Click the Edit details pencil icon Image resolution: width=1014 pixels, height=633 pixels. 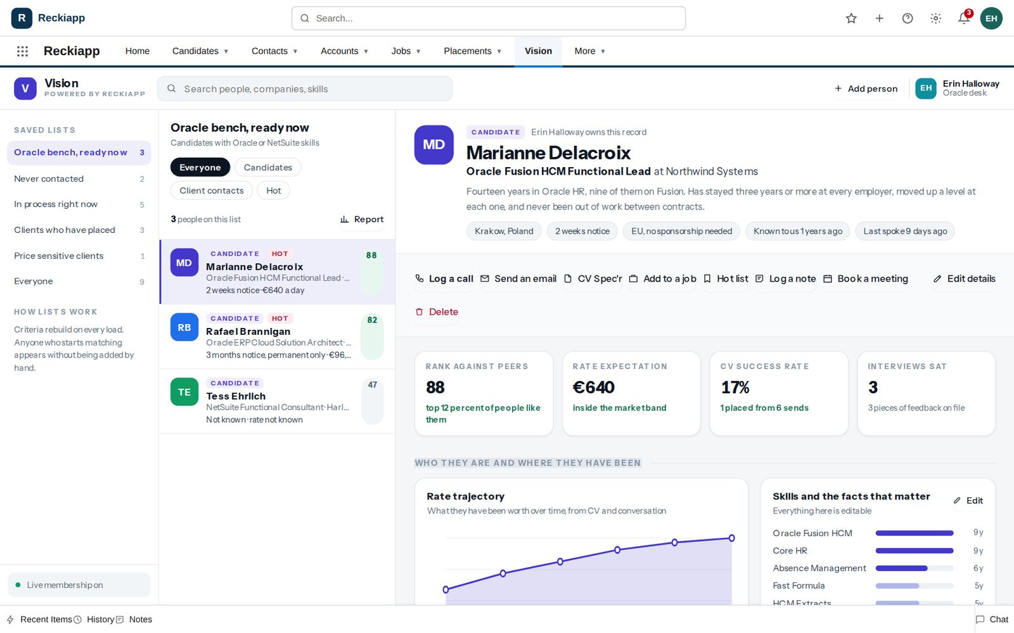(x=937, y=279)
